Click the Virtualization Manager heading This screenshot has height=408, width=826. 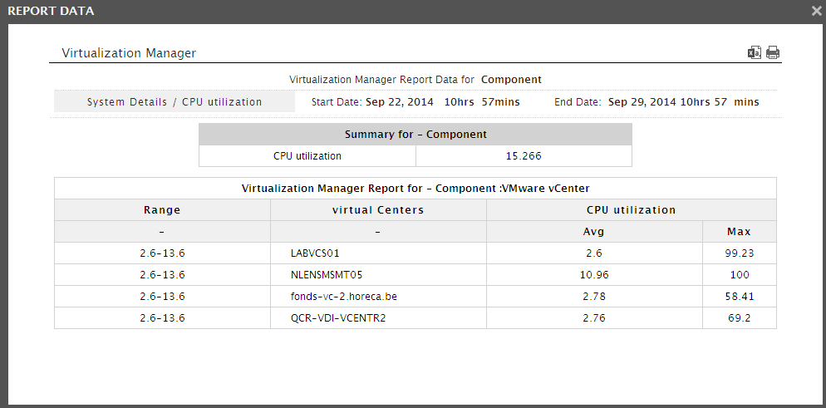[x=129, y=53]
